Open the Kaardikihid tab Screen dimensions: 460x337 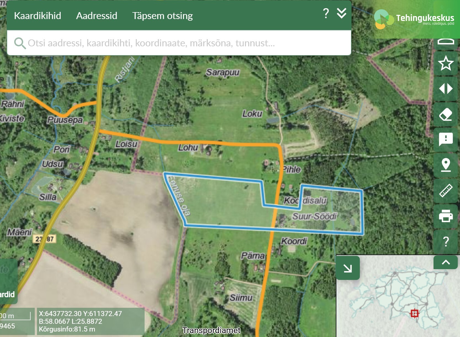pyautogui.click(x=38, y=16)
